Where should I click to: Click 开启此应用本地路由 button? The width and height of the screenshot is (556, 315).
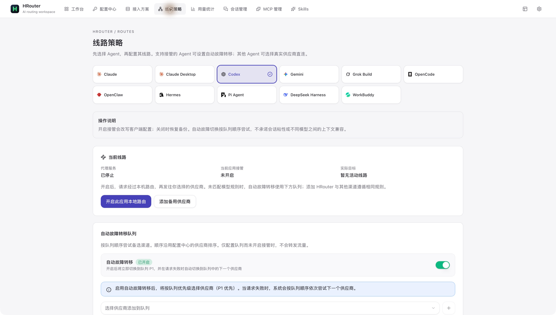coord(126,201)
